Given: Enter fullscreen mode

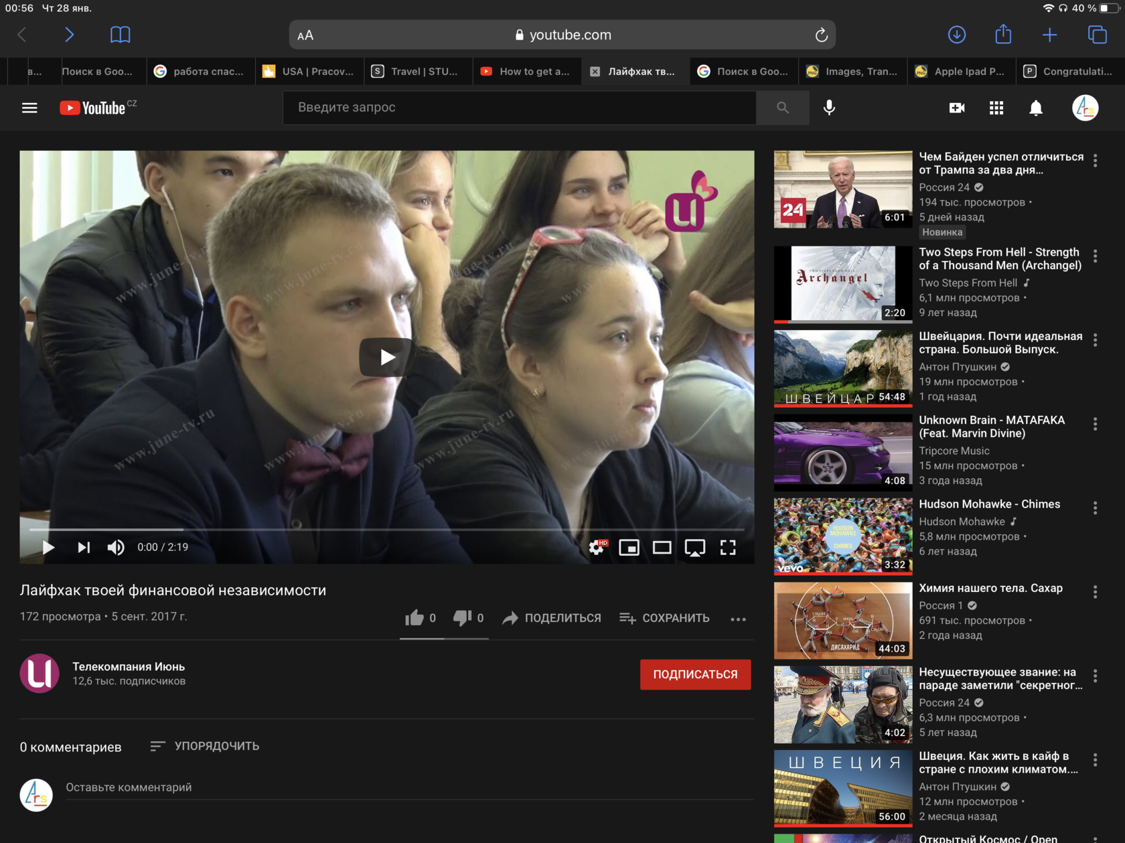Looking at the screenshot, I should tap(728, 547).
